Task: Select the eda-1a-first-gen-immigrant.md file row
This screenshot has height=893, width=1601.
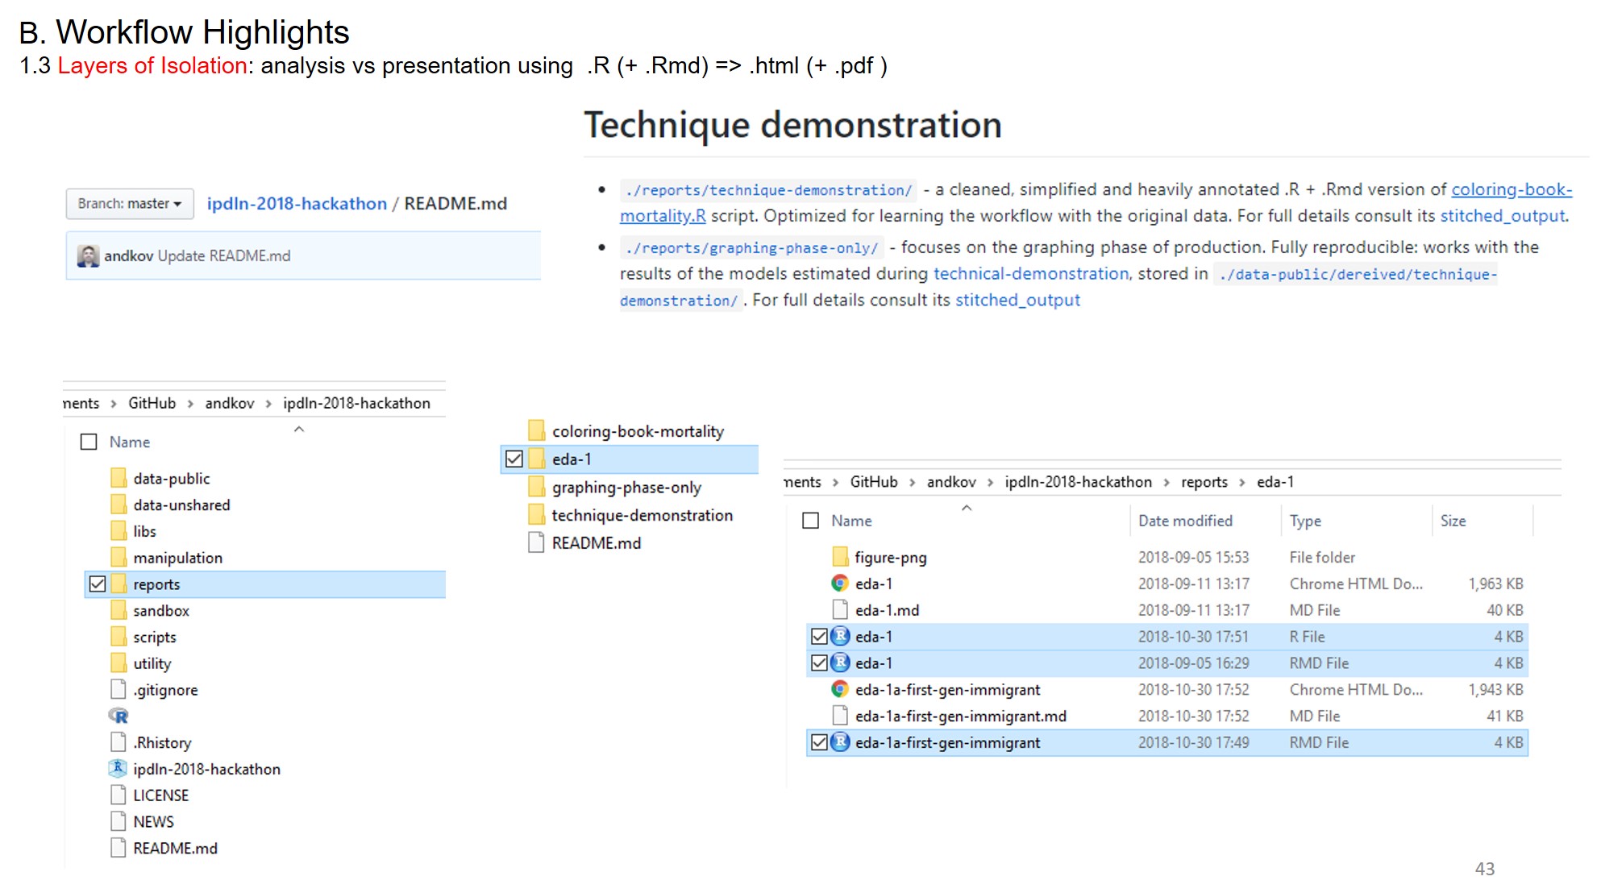Action: tap(960, 716)
